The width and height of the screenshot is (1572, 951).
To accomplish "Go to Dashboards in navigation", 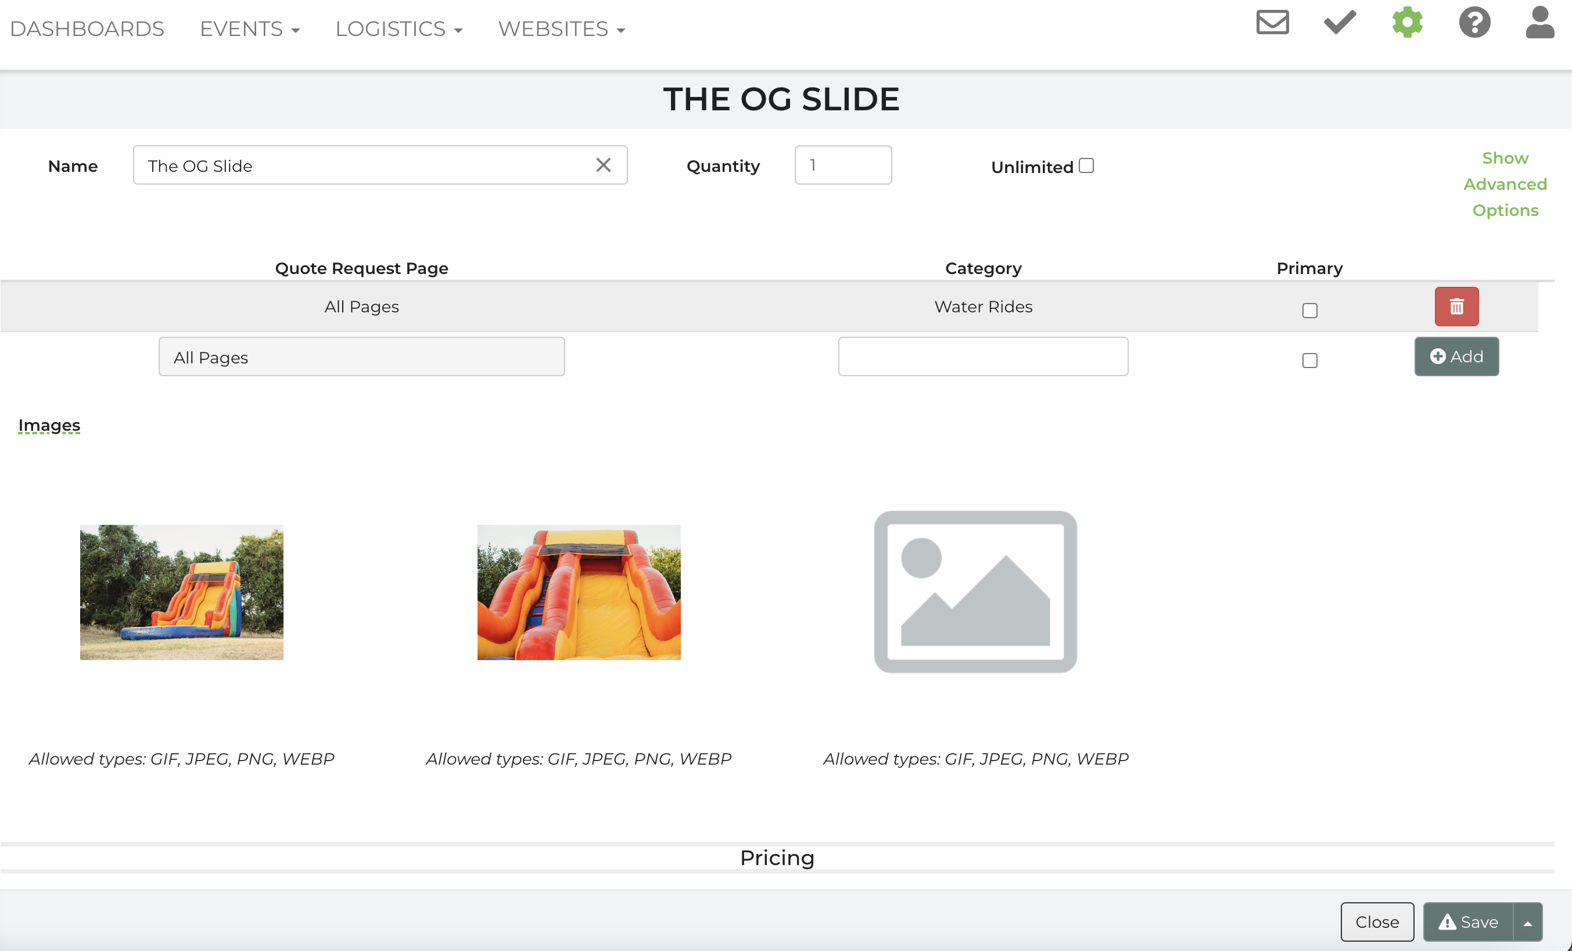I will pos(87,28).
